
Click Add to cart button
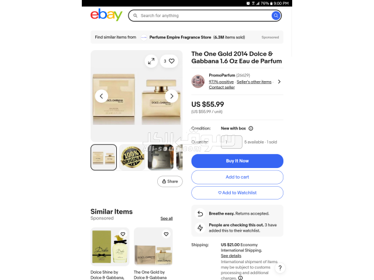click(x=237, y=177)
